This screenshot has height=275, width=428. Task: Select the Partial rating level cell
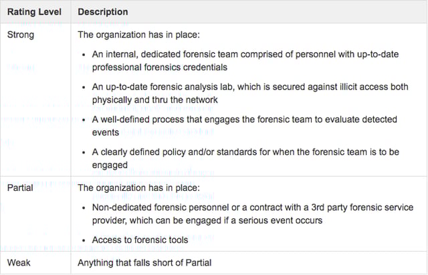tap(22, 188)
